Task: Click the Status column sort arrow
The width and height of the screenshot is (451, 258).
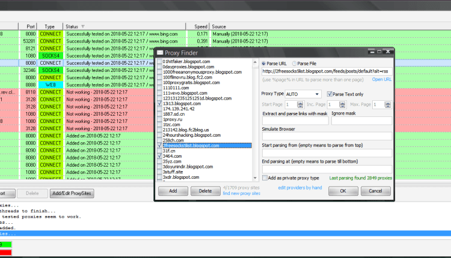Action: coord(83,26)
